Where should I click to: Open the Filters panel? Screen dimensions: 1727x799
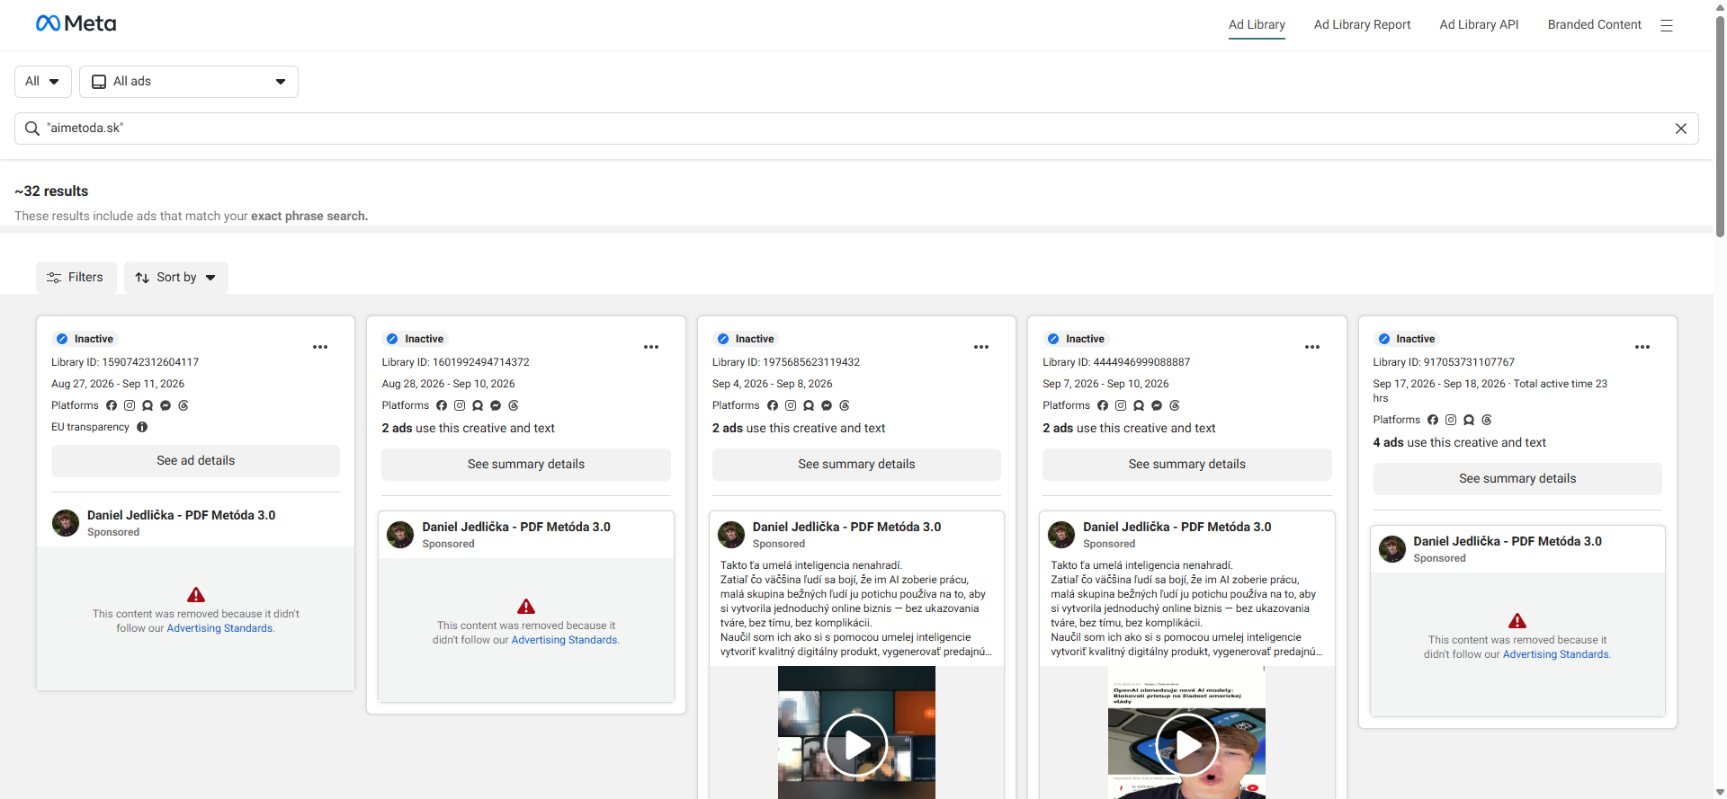pyautogui.click(x=76, y=278)
